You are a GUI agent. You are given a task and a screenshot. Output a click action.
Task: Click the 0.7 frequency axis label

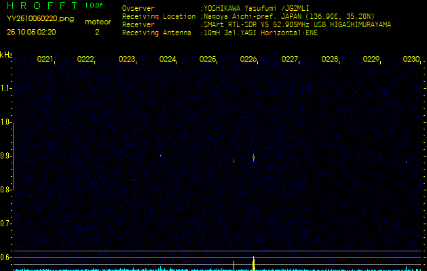(6, 224)
